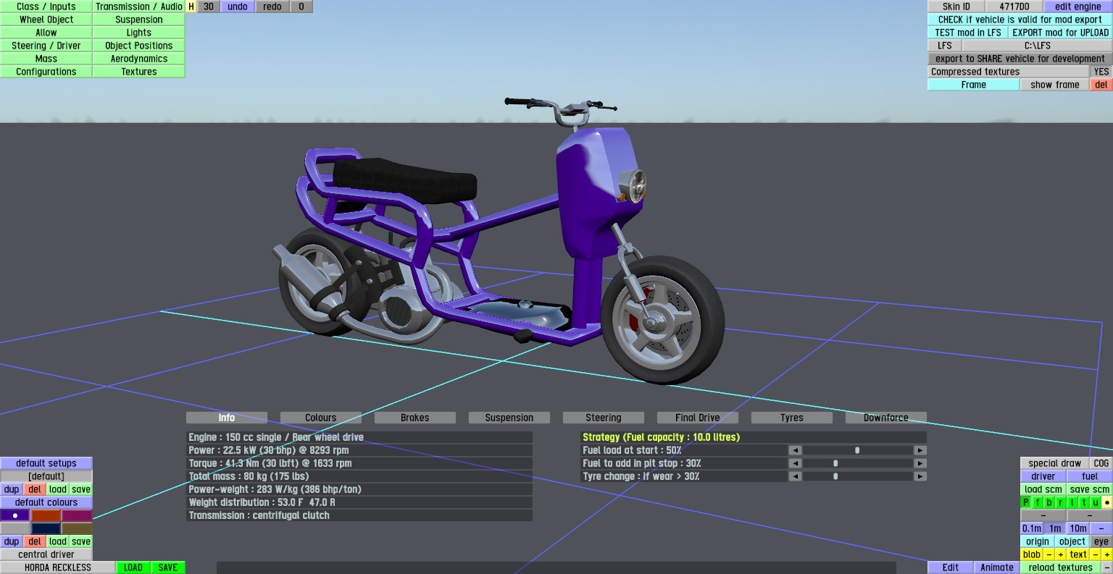The width and height of the screenshot is (1113, 574).
Task: Select the purple default colour swatch
Action: [x=15, y=515]
